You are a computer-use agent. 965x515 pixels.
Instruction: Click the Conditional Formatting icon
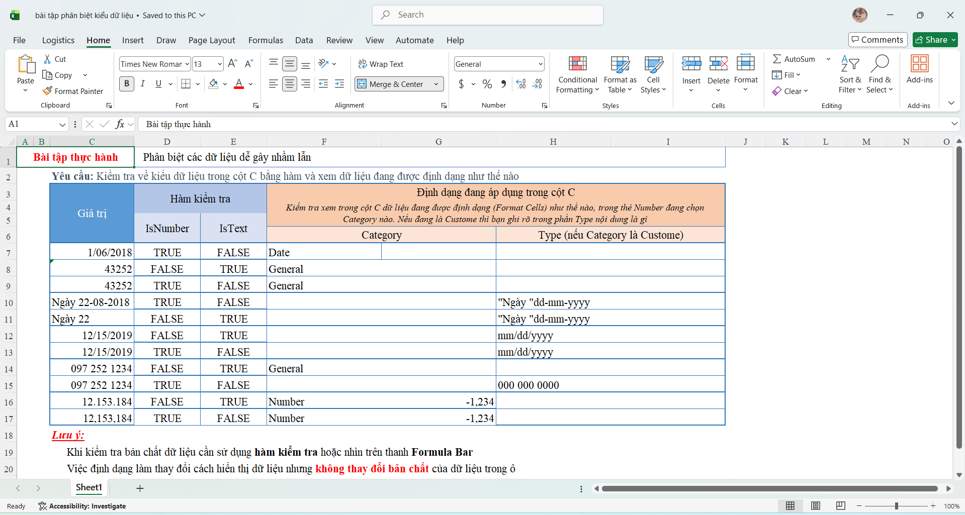pyautogui.click(x=577, y=64)
